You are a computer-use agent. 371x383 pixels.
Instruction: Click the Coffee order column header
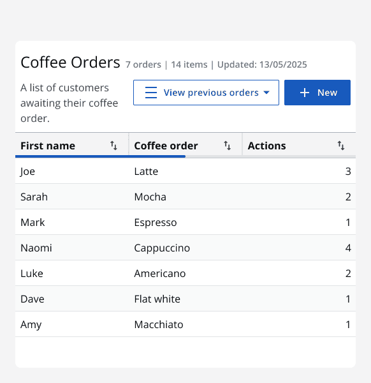point(185,146)
